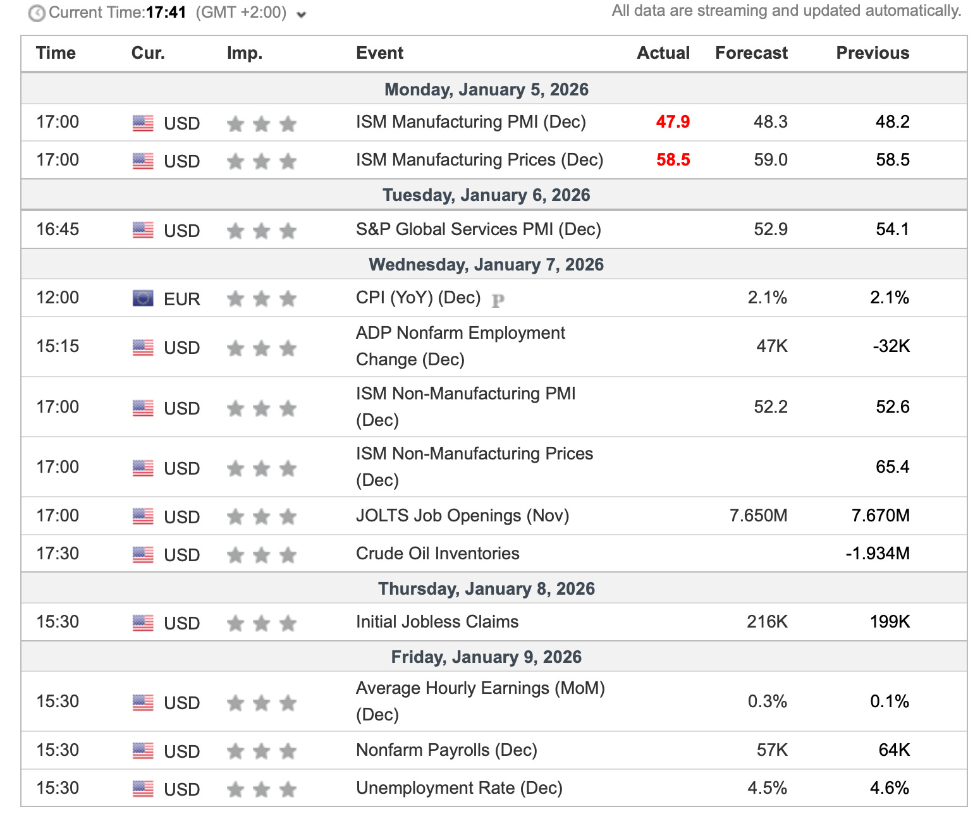Click the previous value 4.6%
This screenshot has width=980, height=814.
click(890, 788)
